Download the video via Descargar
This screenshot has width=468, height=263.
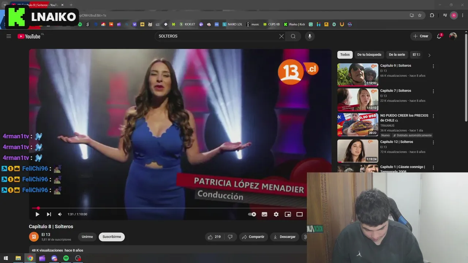[x=284, y=237]
